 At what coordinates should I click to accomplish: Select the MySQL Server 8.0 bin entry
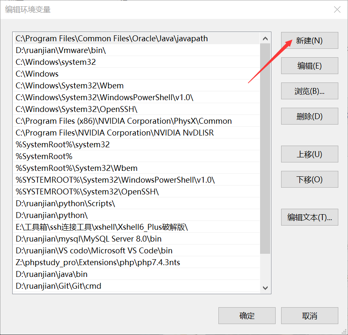88,239
